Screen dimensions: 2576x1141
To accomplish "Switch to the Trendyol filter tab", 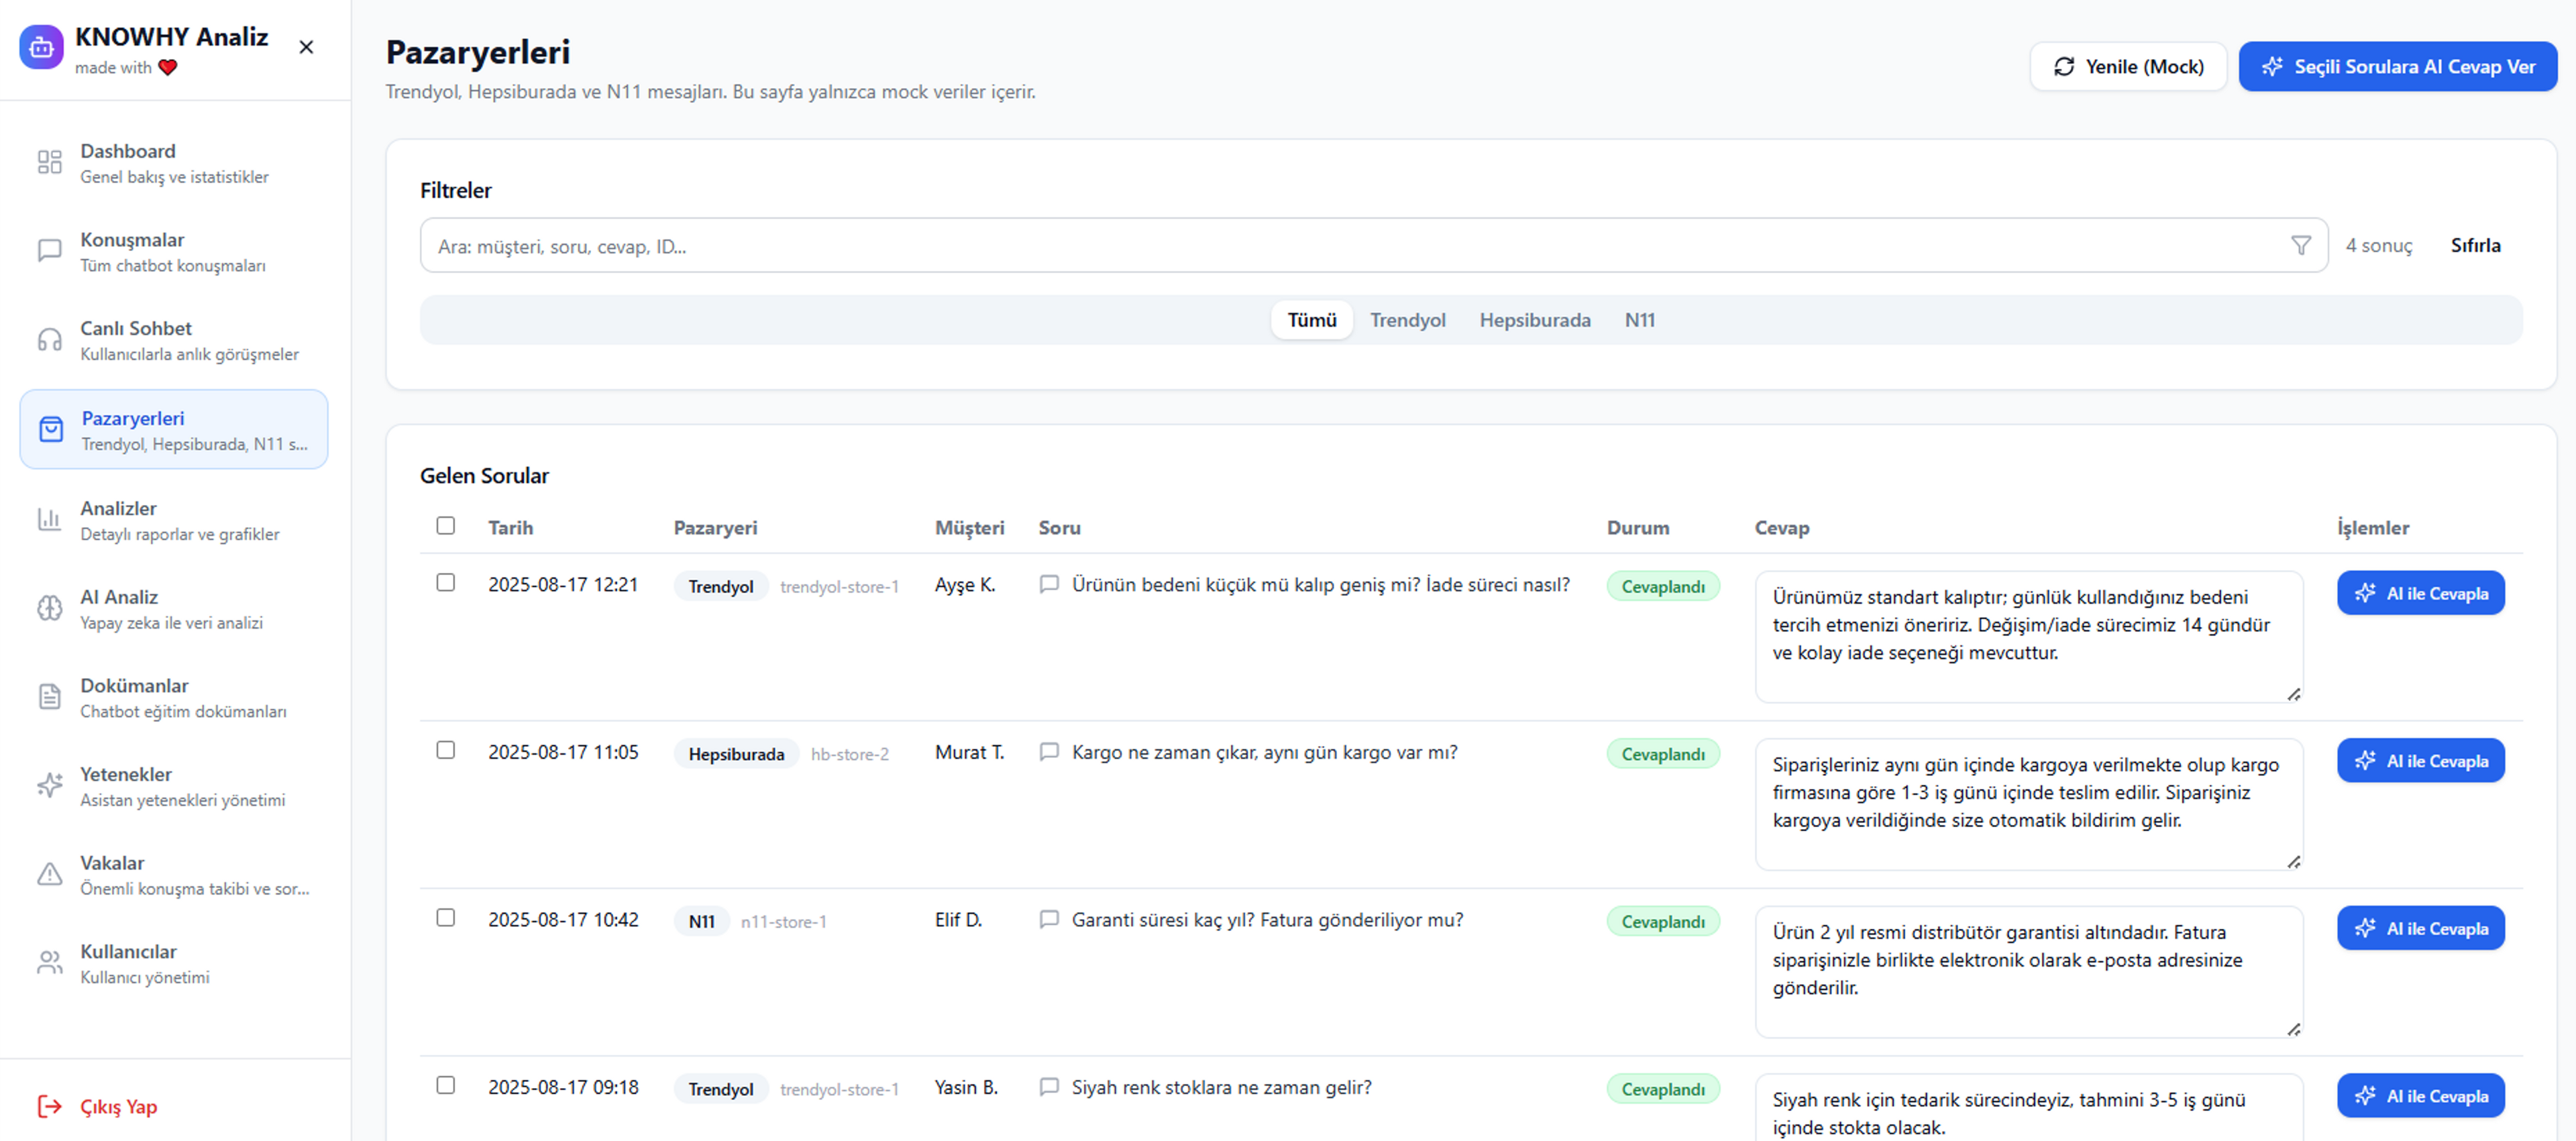I will coord(1407,320).
